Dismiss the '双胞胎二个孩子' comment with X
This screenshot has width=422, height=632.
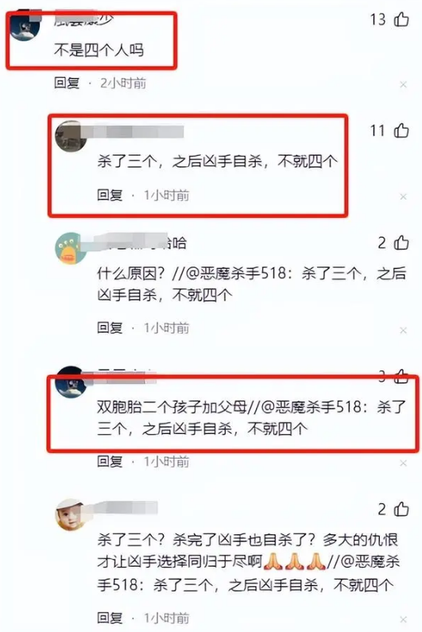[403, 463]
